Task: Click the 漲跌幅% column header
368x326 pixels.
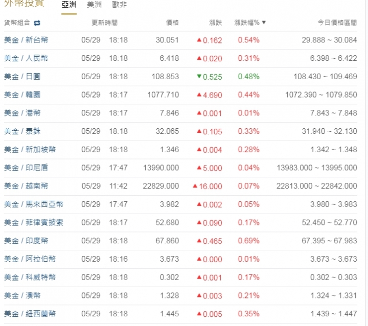Action: pyautogui.click(x=247, y=23)
